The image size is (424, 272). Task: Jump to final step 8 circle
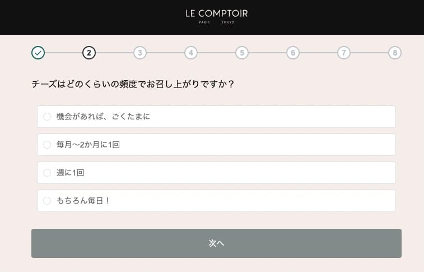point(395,53)
